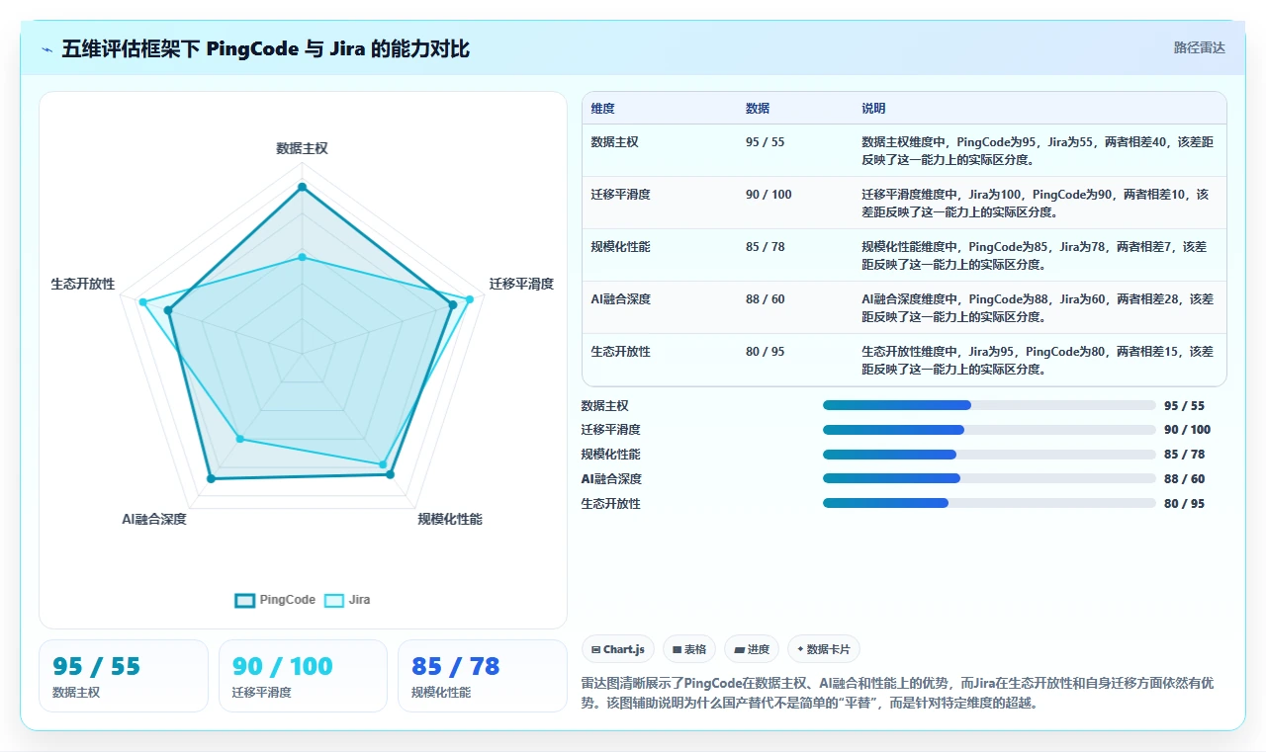The height and width of the screenshot is (752, 1266).
Task: Open the 95 / 55 数据主权 data card
Action: (124, 676)
